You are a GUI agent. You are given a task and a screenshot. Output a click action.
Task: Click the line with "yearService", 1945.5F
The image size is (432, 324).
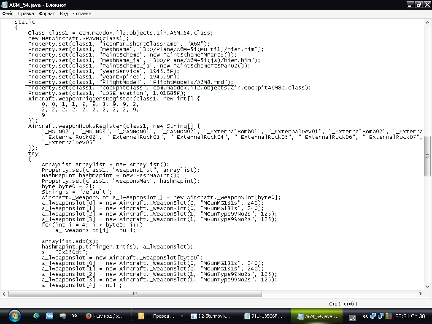pos(104,71)
